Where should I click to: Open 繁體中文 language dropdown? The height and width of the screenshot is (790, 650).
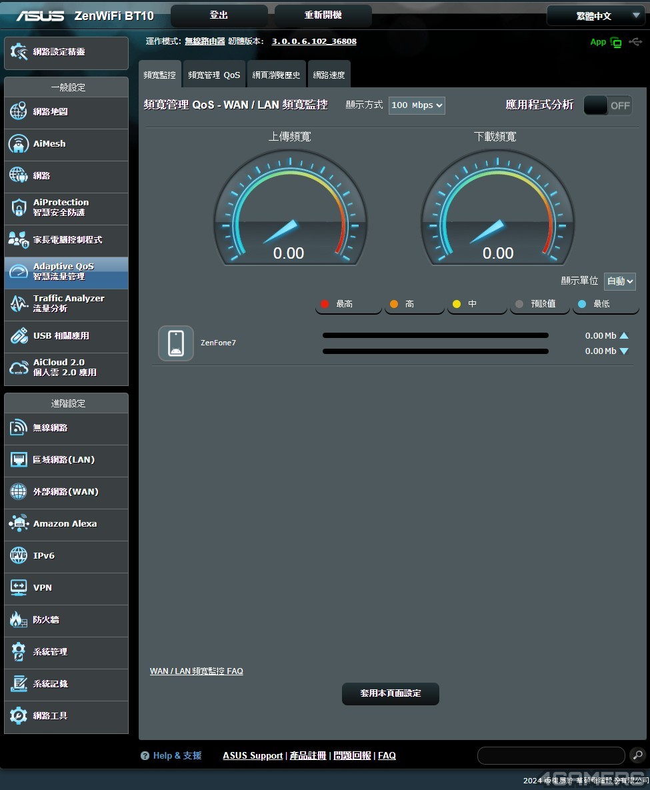coord(595,15)
